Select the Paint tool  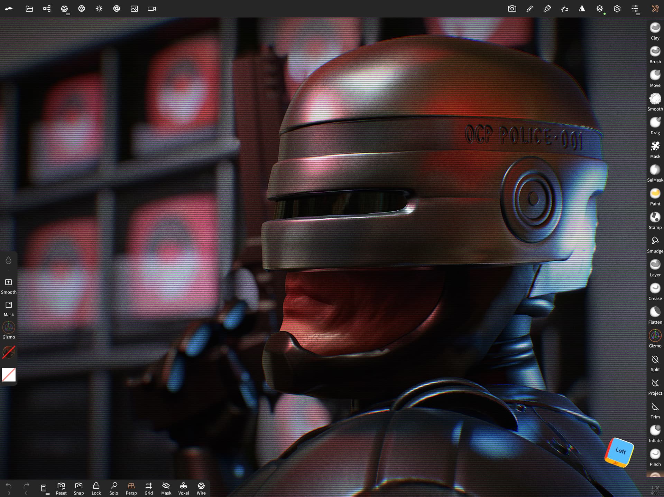pos(655,197)
